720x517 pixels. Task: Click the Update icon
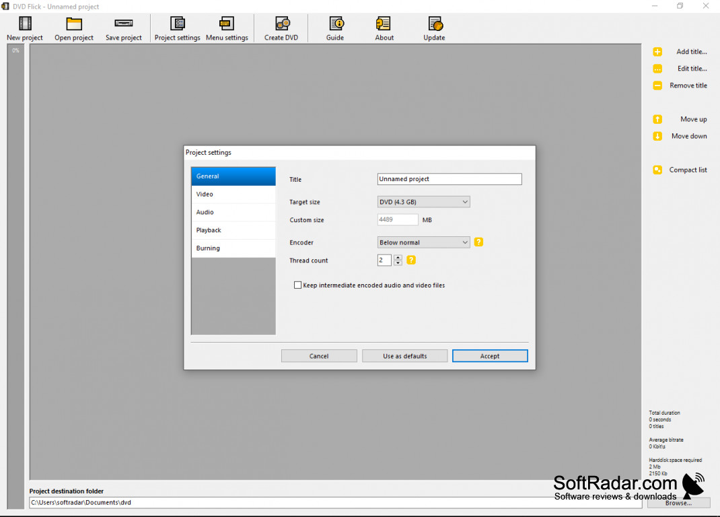coord(434,28)
